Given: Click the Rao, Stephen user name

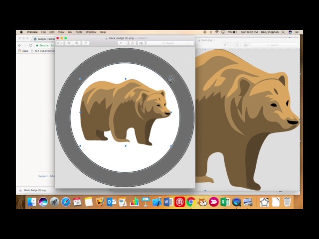Looking at the screenshot, I should point(270,32).
